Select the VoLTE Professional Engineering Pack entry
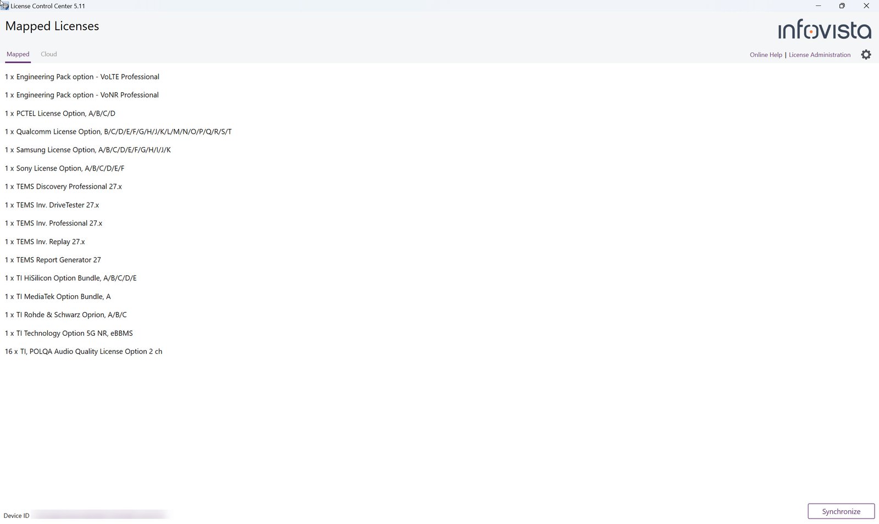Viewport: 879px width, 524px height. click(82, 77)
